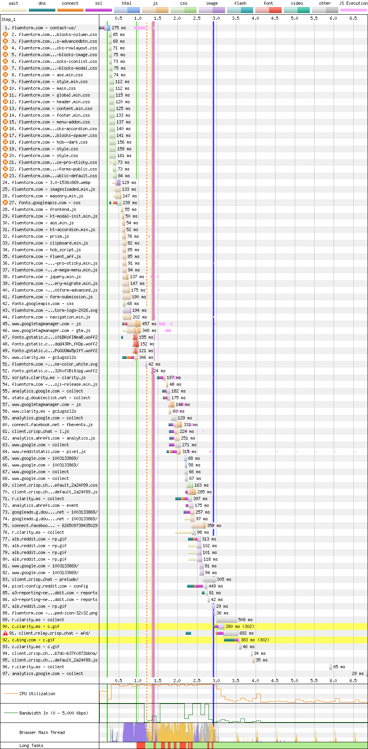Select orange X icon on row 23 ublic-default.css

(x=6, y=176)
